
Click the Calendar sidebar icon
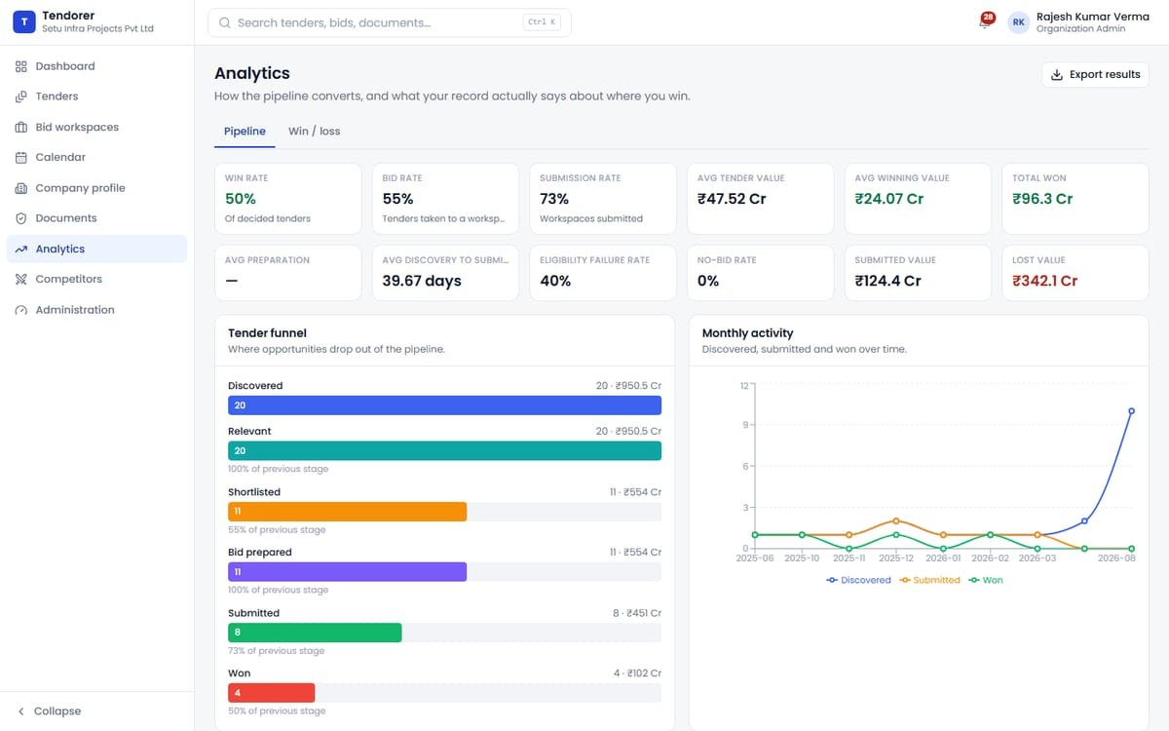pyautogui.click(x=21, y=157)
